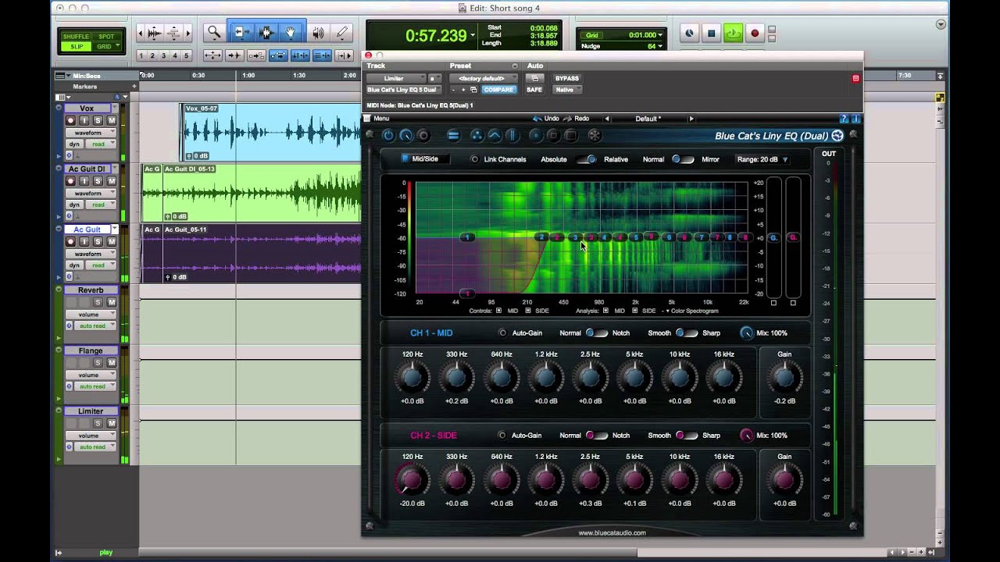Click the main counter 0:57.239 display
1000x562 pixels.
pyautogui.click(x=435, y=36)
